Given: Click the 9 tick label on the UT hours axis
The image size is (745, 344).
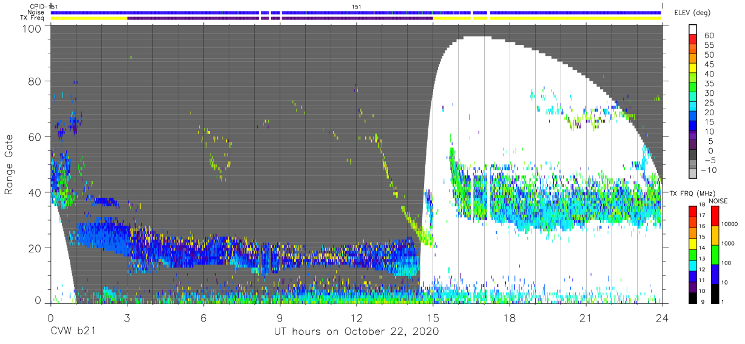Looking at the screenshot, I should coord(280,317).
